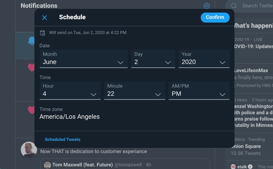Open the Union Square trending topic
Viewport: 273px width, 169px height.
[x=246, y=146]
